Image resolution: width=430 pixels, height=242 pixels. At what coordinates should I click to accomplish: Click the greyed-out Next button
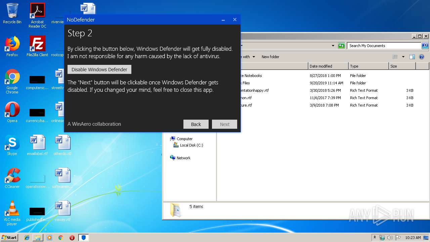click(225, 124)
